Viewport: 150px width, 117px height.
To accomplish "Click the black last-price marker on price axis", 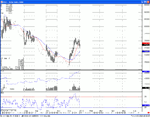I will (x=146, y=45).
